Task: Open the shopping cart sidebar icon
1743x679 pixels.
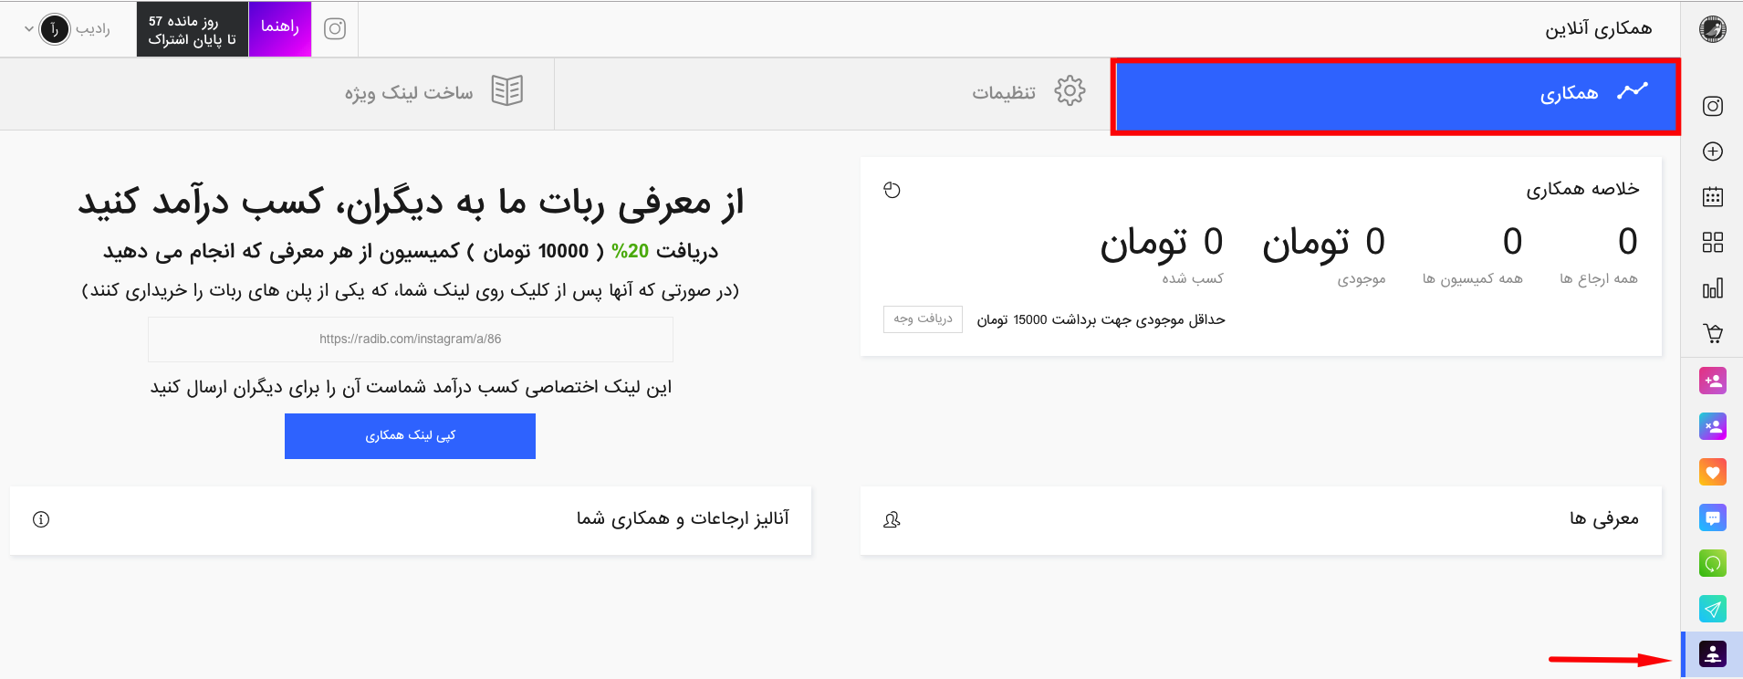Action: (1713, 334)
